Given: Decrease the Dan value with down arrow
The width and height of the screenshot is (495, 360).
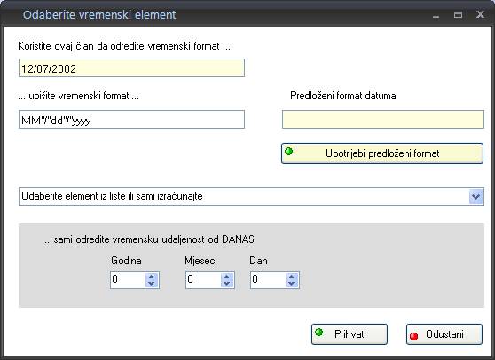Looking at the screenshot, I should tap(292, 284).
